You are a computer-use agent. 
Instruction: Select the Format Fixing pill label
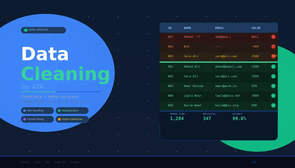click(x=35, y=119)
